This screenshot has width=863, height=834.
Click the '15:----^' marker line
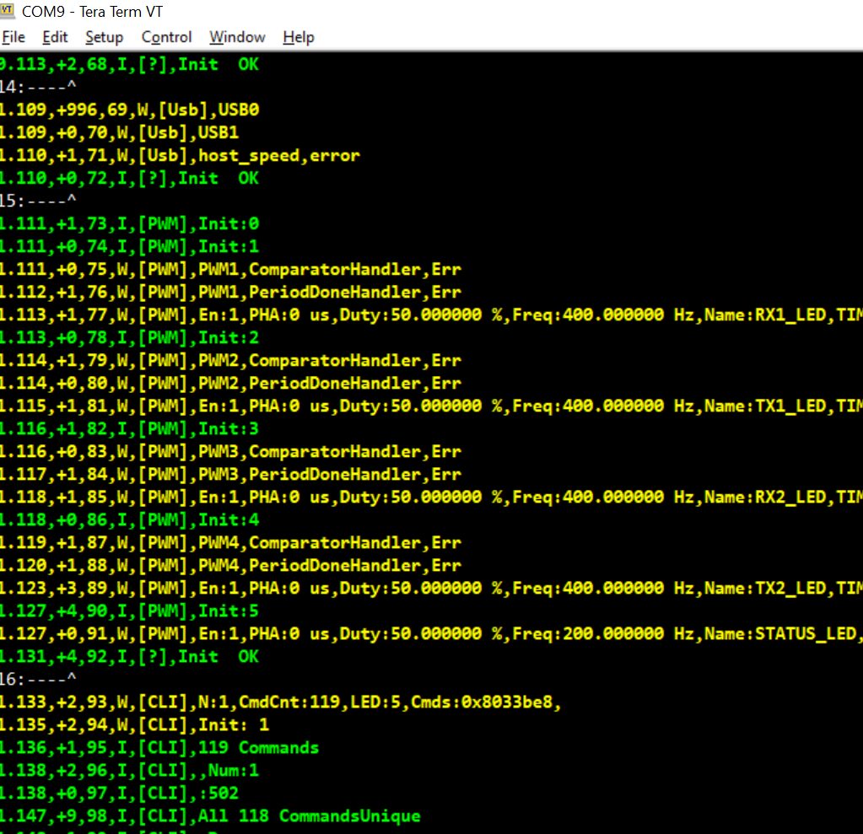pos(38,201)
